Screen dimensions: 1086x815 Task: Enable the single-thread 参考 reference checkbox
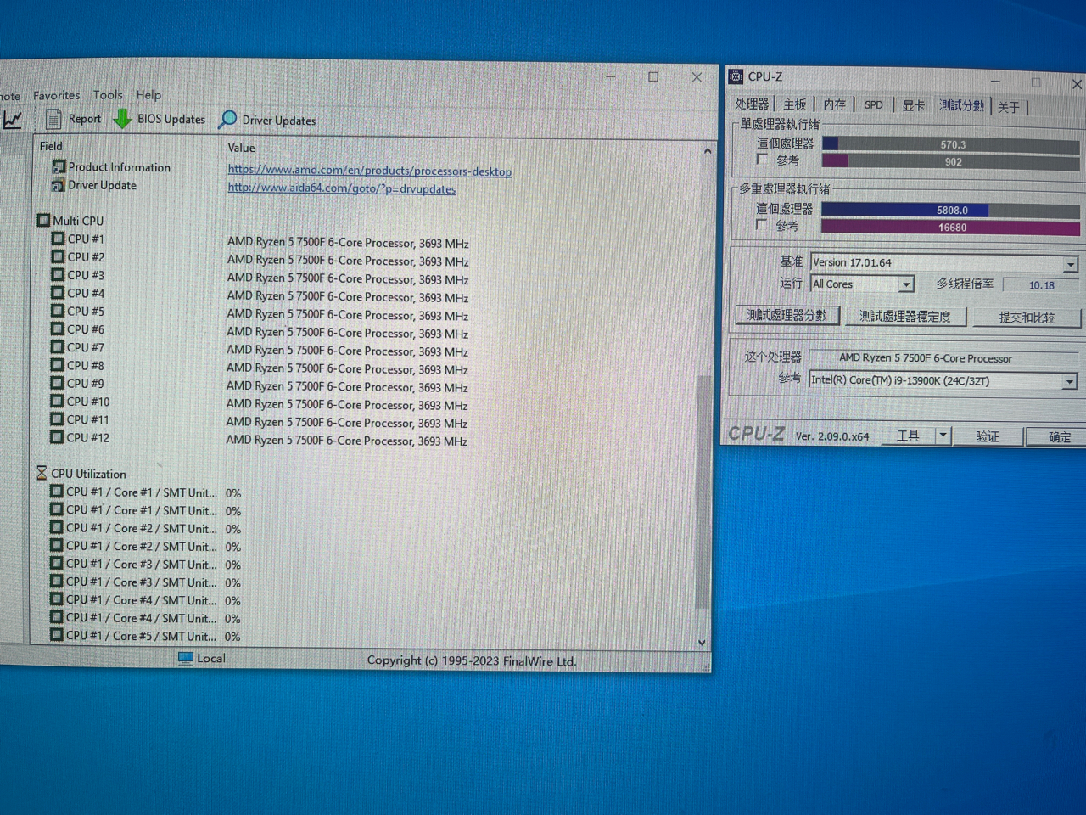click(762, 160)
